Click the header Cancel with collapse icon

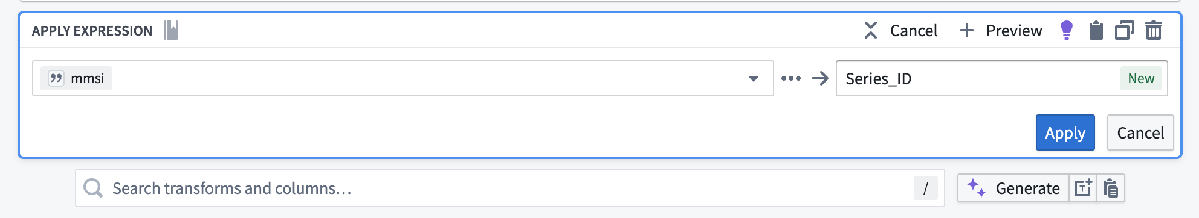coord(900,30)
